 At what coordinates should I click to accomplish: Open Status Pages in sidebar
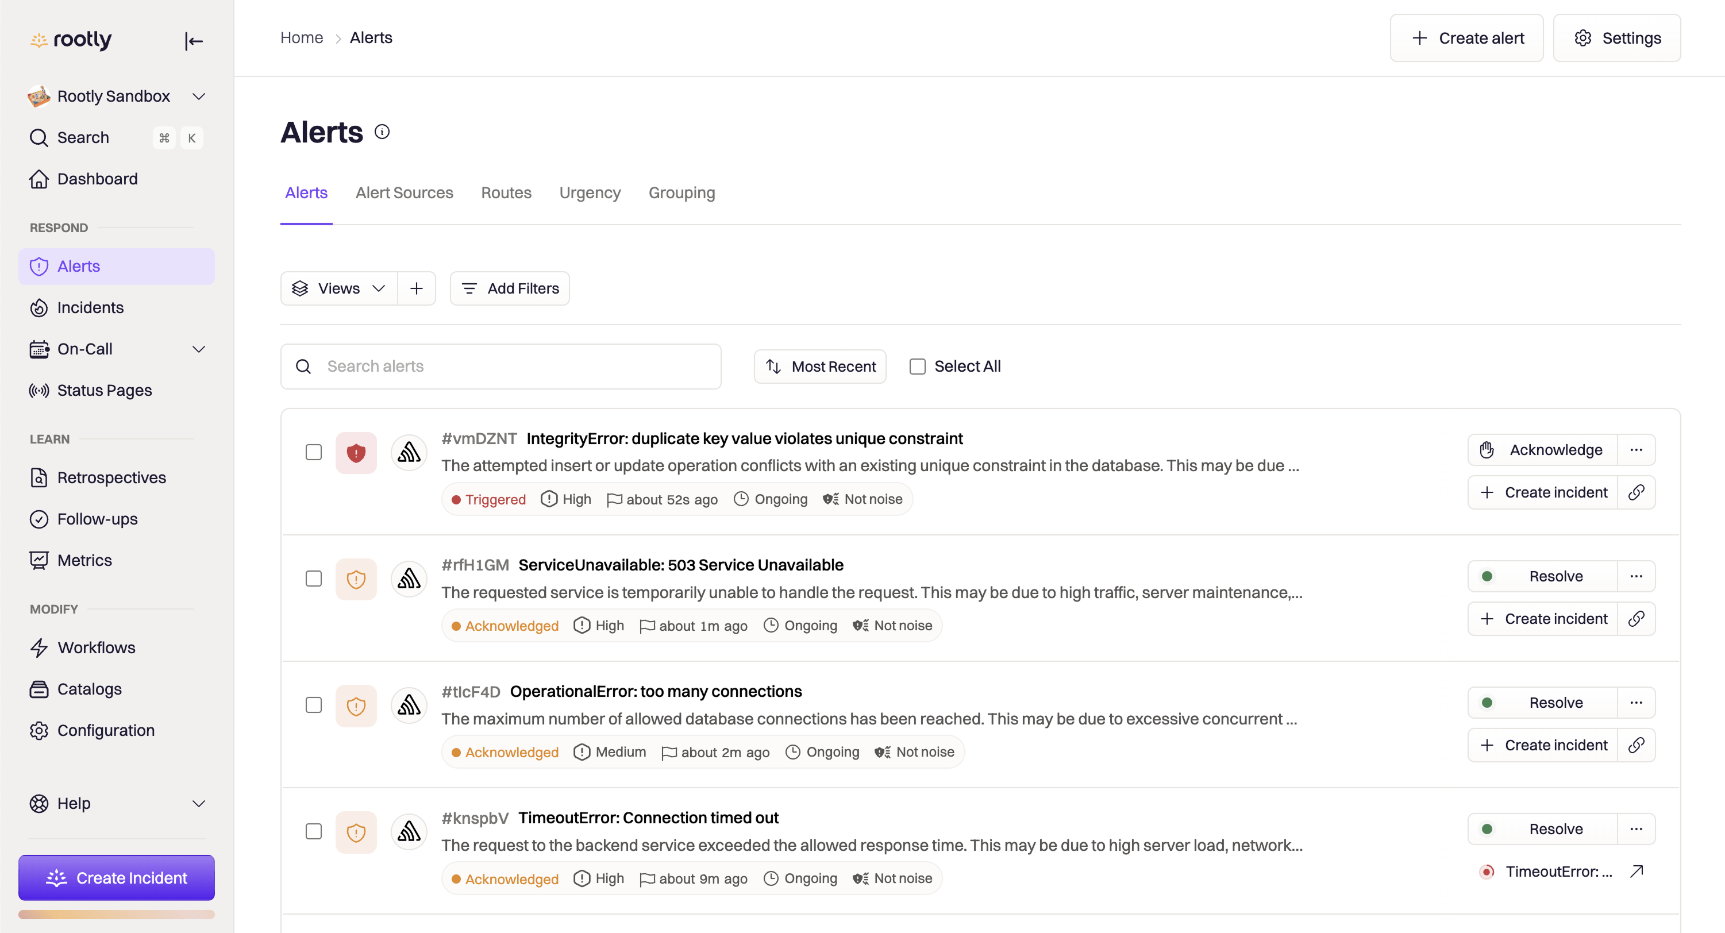coord(105,390)
